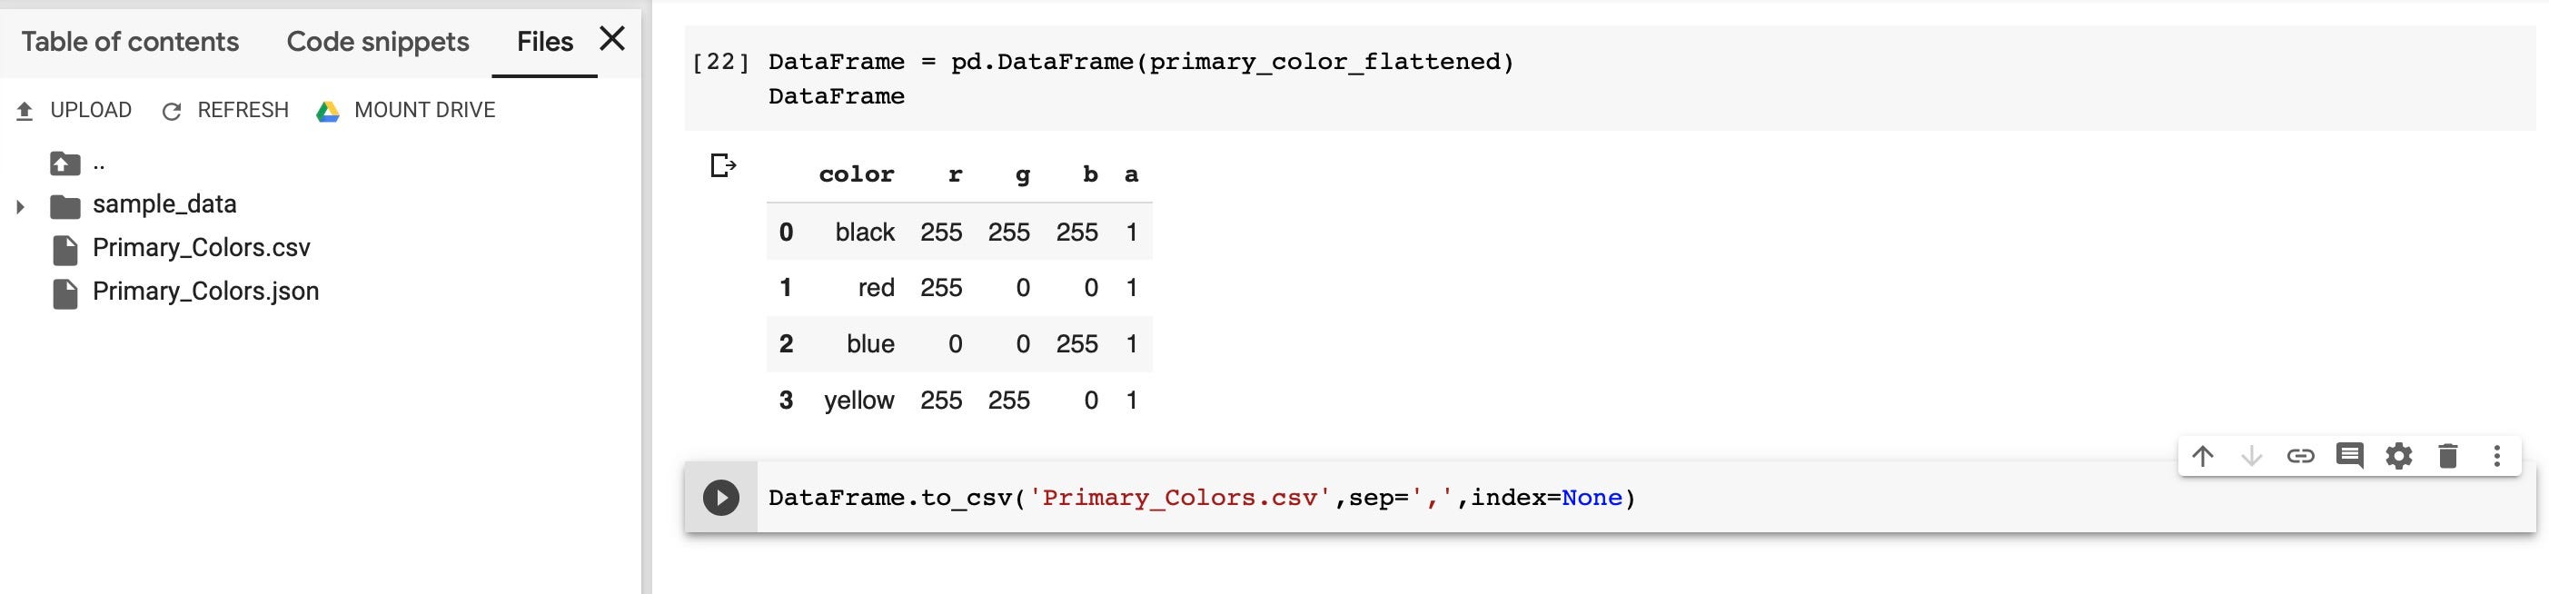2549x594 pixels.
Task: Move cell down with arrow icon
Action: click(2251, 455)
